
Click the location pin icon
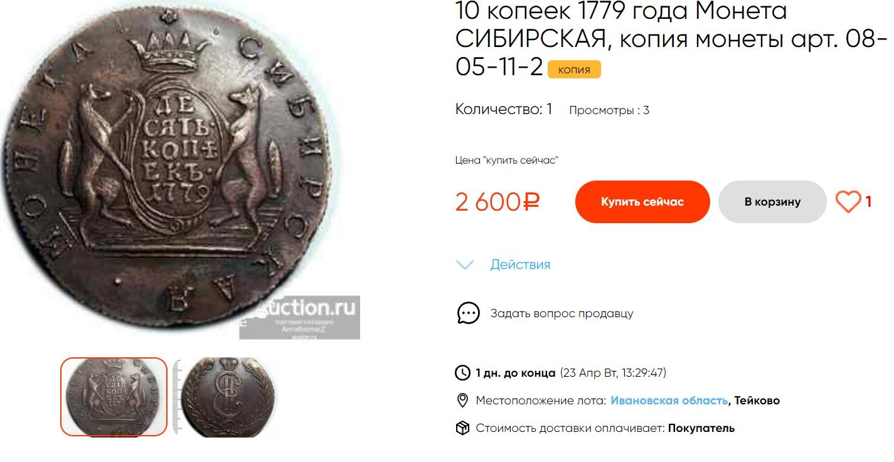(x=462, y=401)
